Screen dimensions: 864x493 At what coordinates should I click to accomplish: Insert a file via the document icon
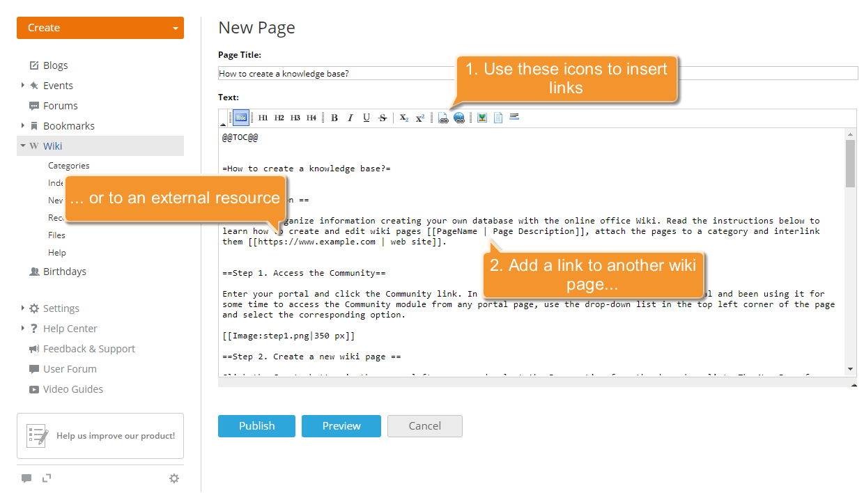point(498,118)
